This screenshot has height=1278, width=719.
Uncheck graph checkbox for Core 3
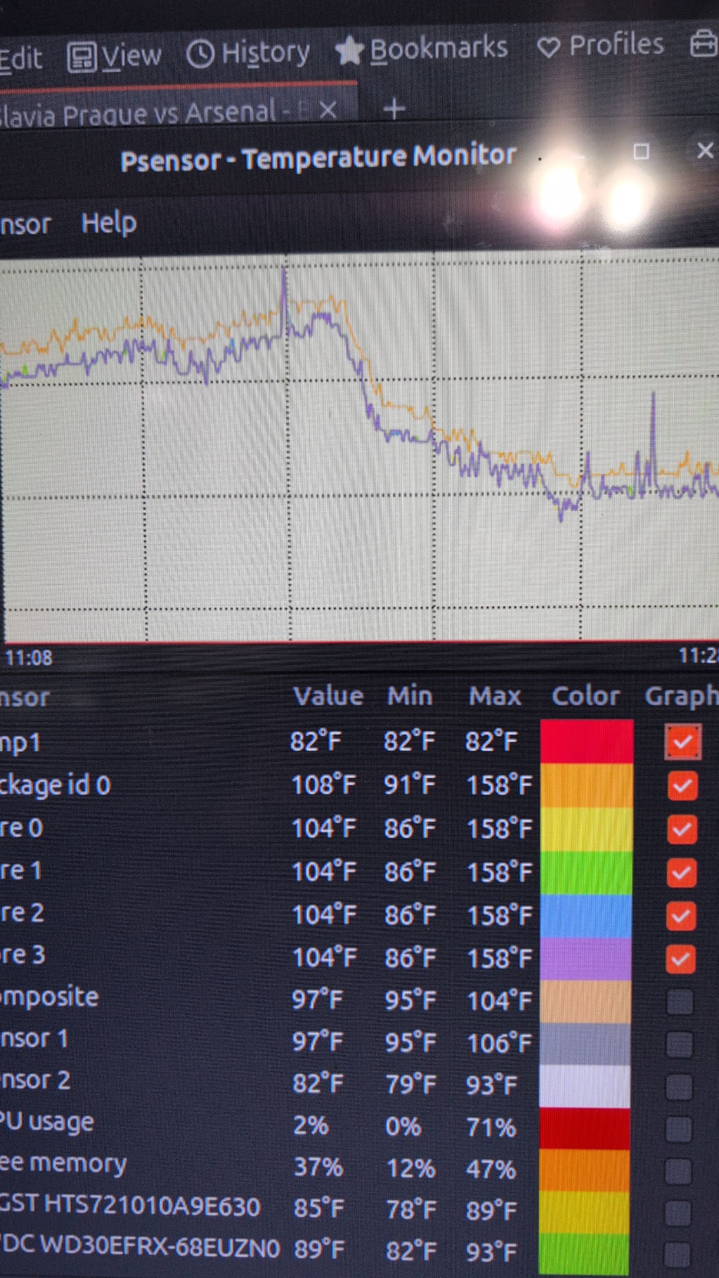680,958
